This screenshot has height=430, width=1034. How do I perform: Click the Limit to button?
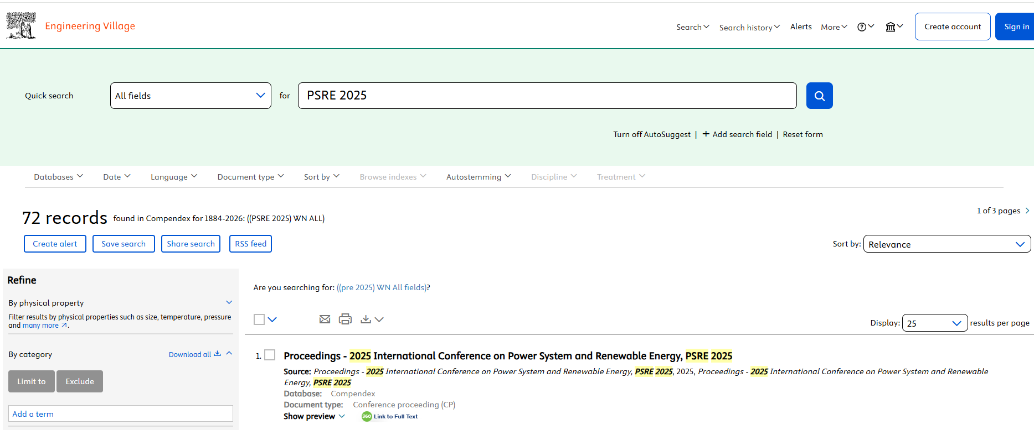point(32,381)
